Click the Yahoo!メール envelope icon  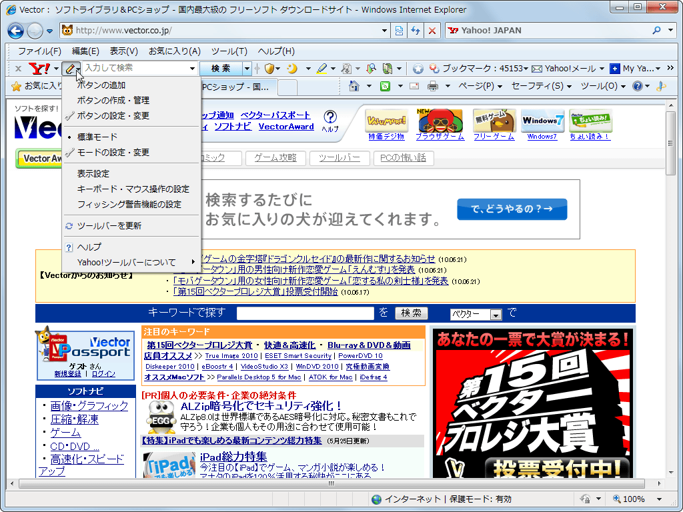tap(537, 69)
